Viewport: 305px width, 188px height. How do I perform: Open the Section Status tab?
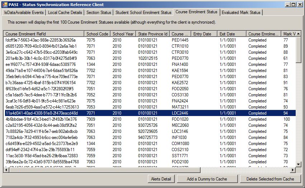click(99, 13)
